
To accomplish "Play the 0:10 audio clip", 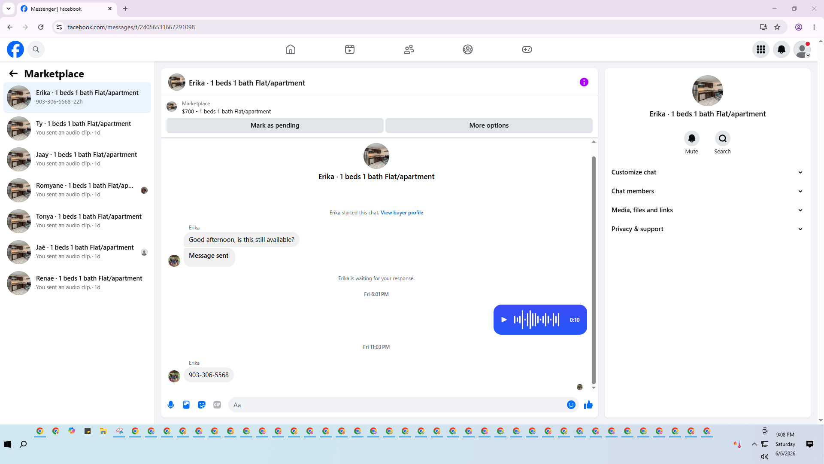I will [x=504, y=320].
